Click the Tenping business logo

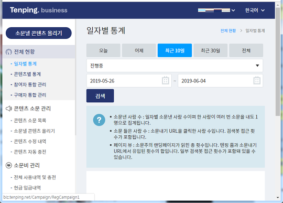tap(39, 10)
